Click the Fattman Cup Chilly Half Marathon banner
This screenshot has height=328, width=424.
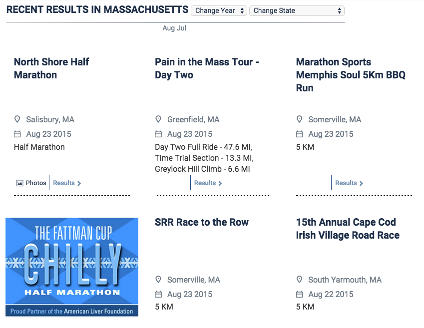(72, 267)
